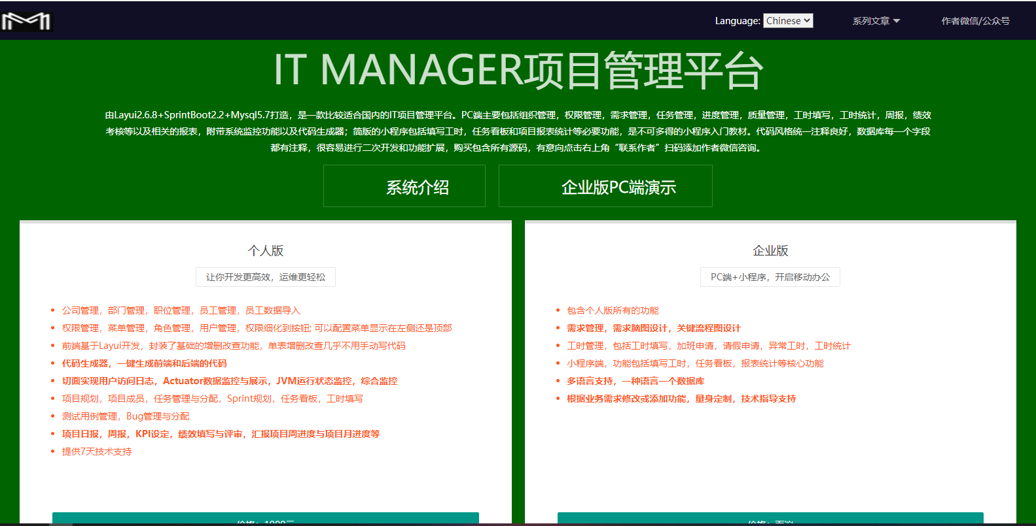Select the line 项目日报，周报，KPI设定
Image resolution: width=1036 pixels, height=526 pixels.
pyautogui.click(x=221, y=434)
